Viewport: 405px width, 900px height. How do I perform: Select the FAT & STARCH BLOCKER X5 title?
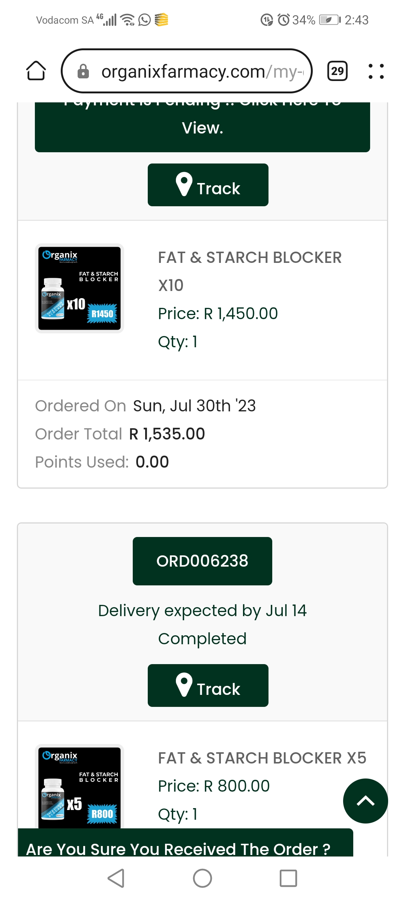(x=262, y=758)
